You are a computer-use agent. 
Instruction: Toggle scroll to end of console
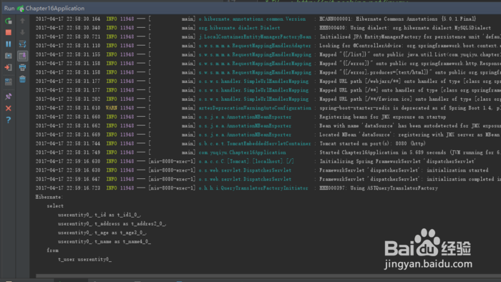pyautogui.click(x=22, y=56)
